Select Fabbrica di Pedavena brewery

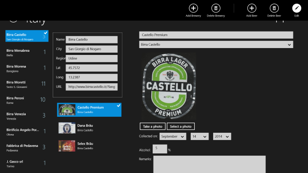[x=27, y=148]
